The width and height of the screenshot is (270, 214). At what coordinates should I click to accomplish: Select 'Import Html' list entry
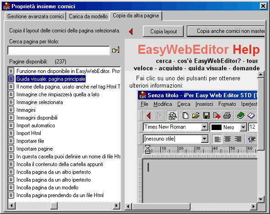tap(29, 133)
